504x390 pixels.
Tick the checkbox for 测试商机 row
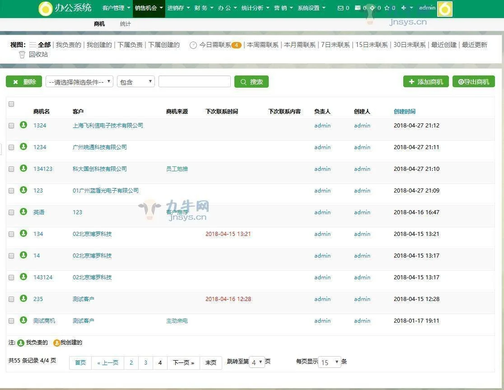[11, 321]
